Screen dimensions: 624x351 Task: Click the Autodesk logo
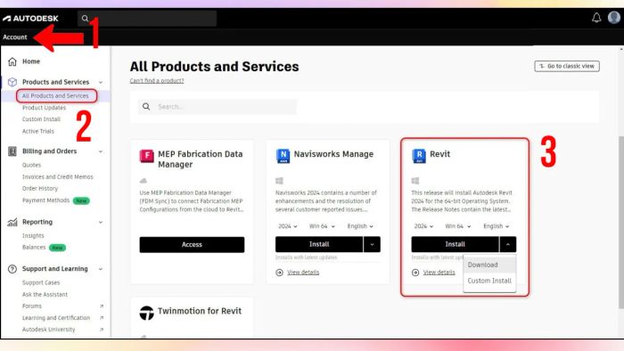click(30, 19)
